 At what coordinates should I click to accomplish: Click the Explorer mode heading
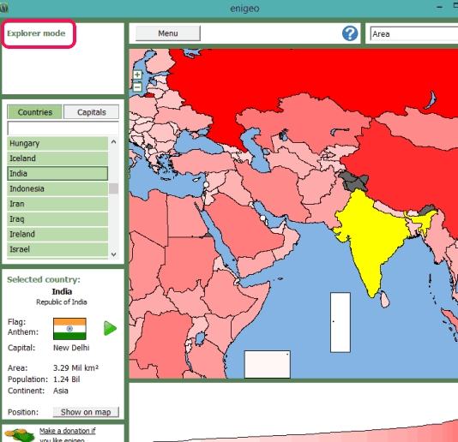pos(36,33)
